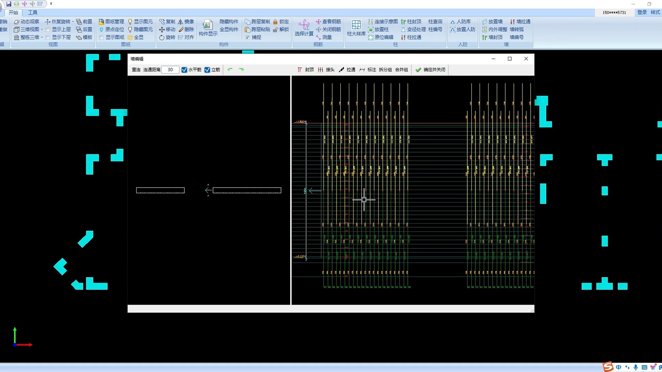Image resolution: width=662 pixels, height=372 pixels.
Task: Uncheck the 水平筋 checkbox
Action: pos(184,70)
